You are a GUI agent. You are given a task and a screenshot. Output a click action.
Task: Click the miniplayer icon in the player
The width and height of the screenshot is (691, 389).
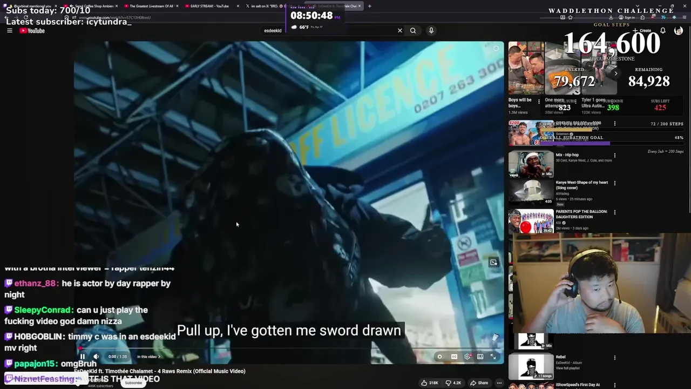pos(493,263)
